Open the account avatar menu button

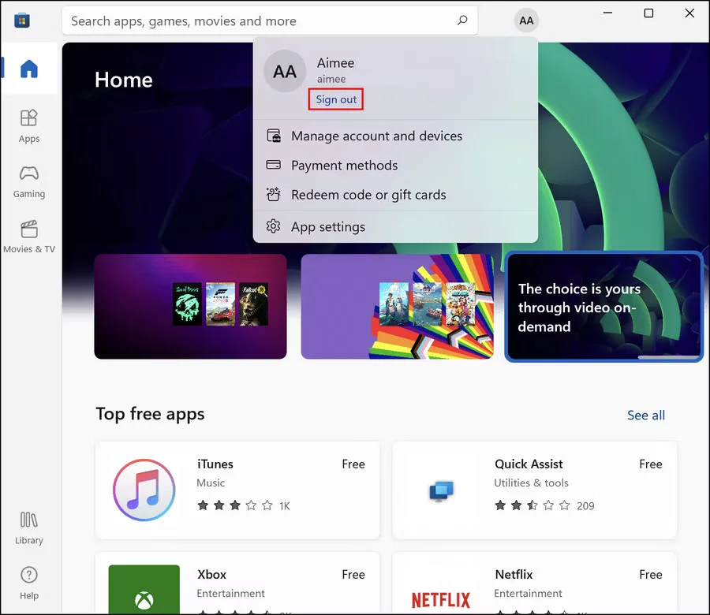tap(526, 20)
